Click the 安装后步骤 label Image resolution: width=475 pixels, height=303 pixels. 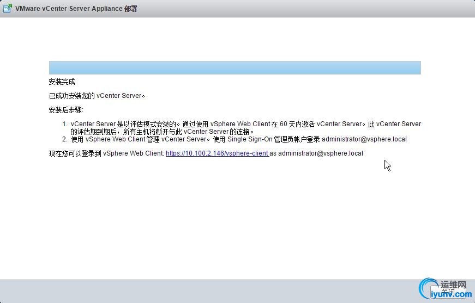click(66, 110)
